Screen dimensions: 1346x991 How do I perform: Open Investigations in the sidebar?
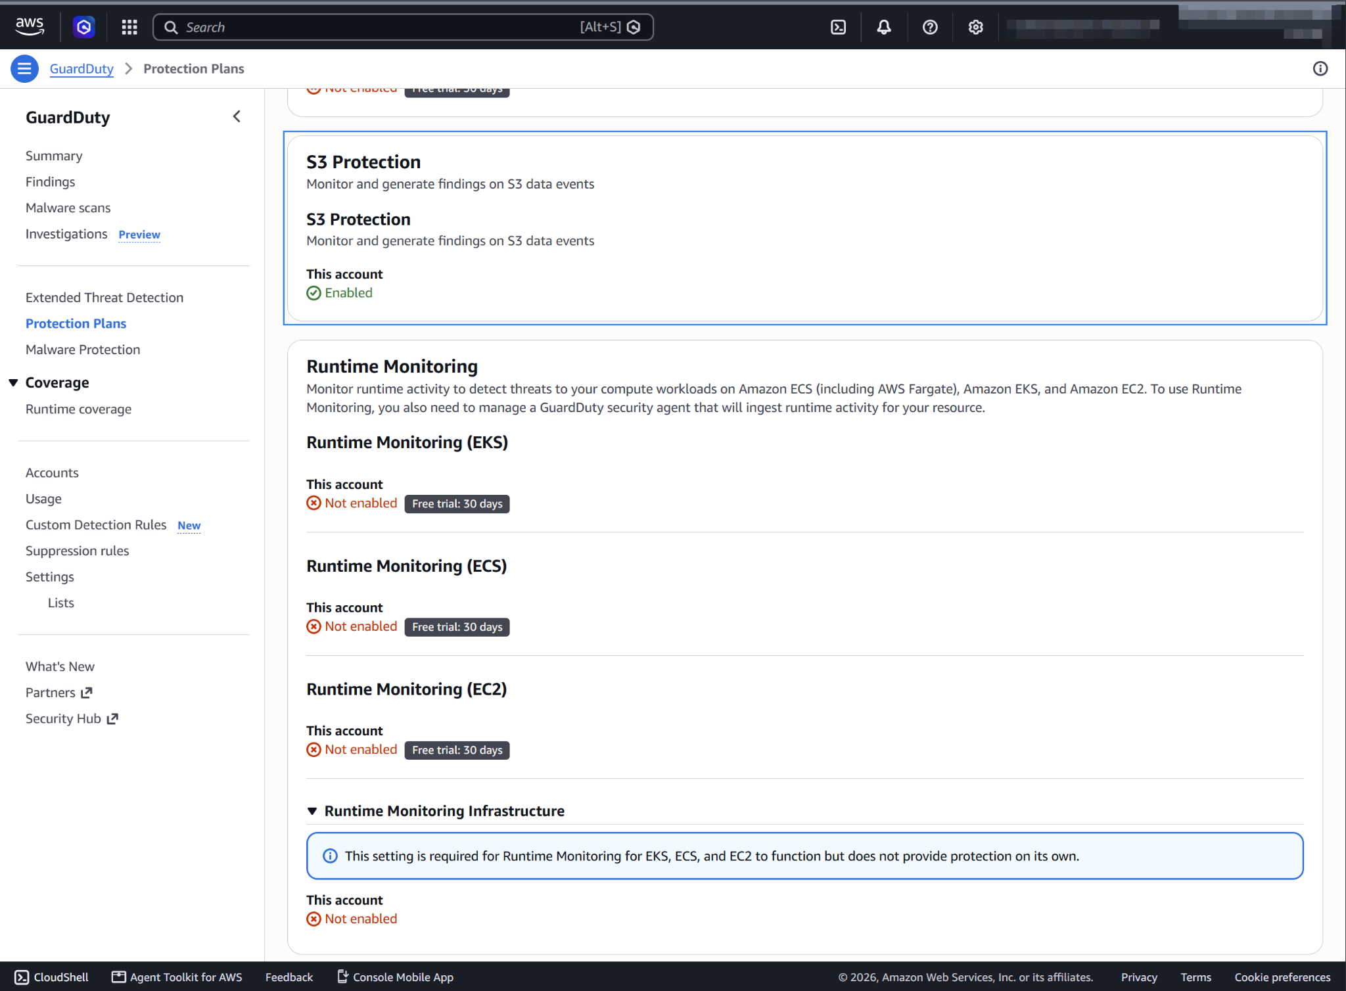[x=66, y=234]
